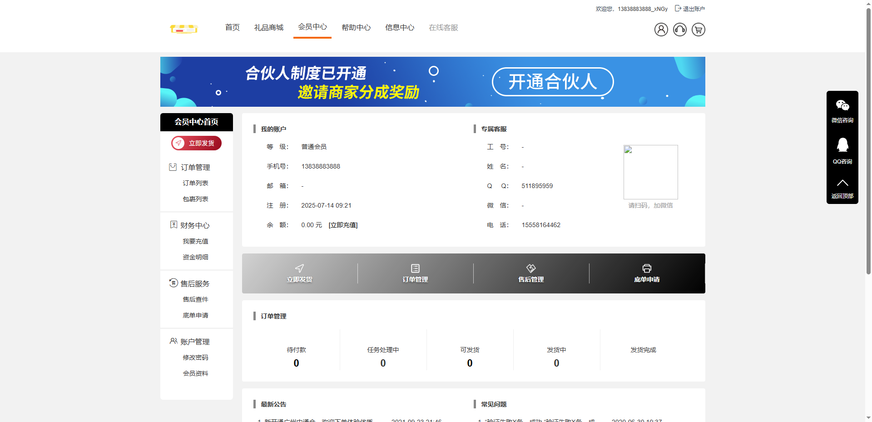The width and height of the screenshot is (872, 422).
Task: Click the 立即发货 paper plane shortcut
Action: tap(299, 273)
